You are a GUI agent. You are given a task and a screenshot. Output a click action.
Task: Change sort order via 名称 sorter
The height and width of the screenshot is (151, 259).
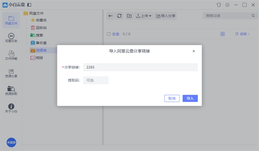tap(242, 34)
